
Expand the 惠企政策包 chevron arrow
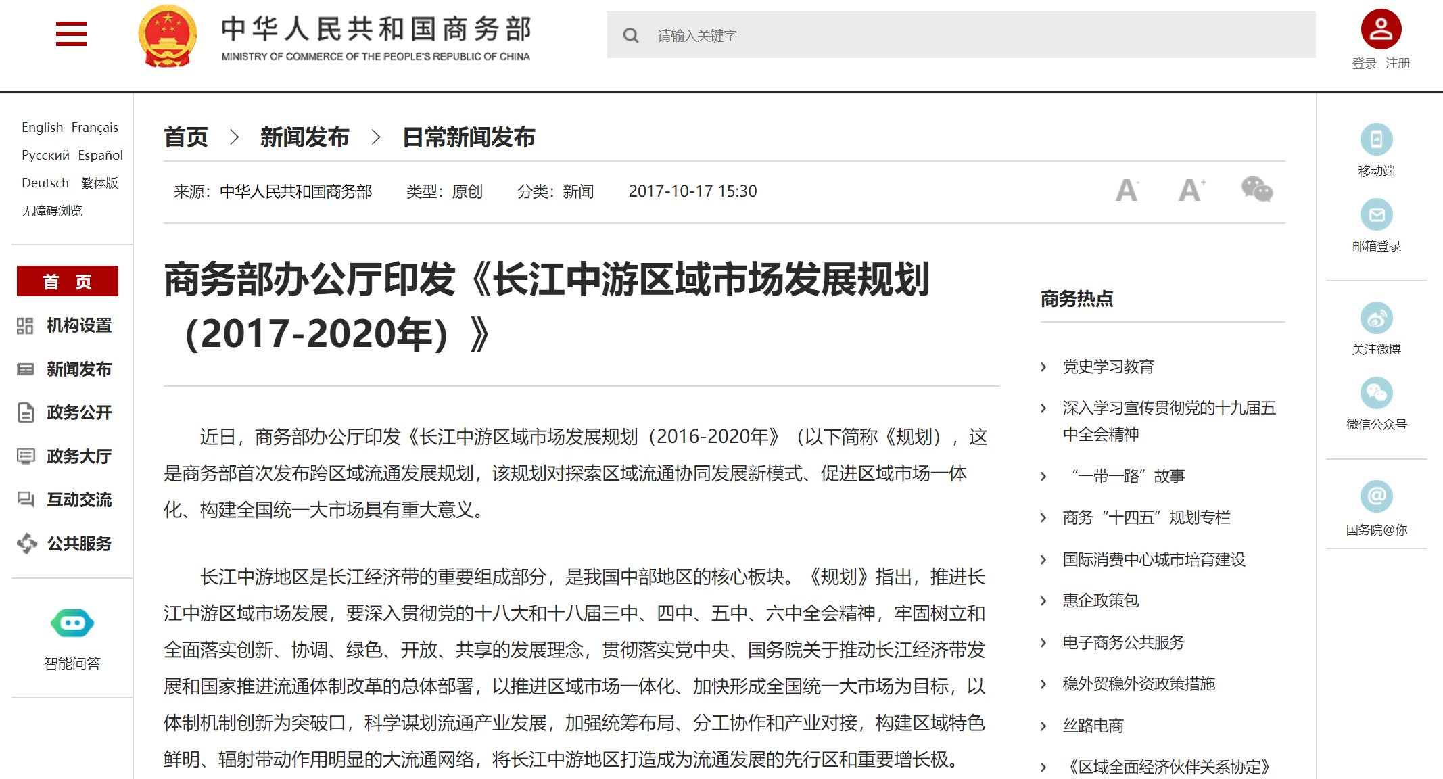point(1043,601)
